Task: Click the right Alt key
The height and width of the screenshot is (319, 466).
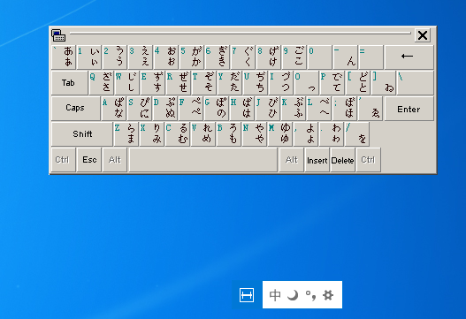Action: click(x=292, y=160)
